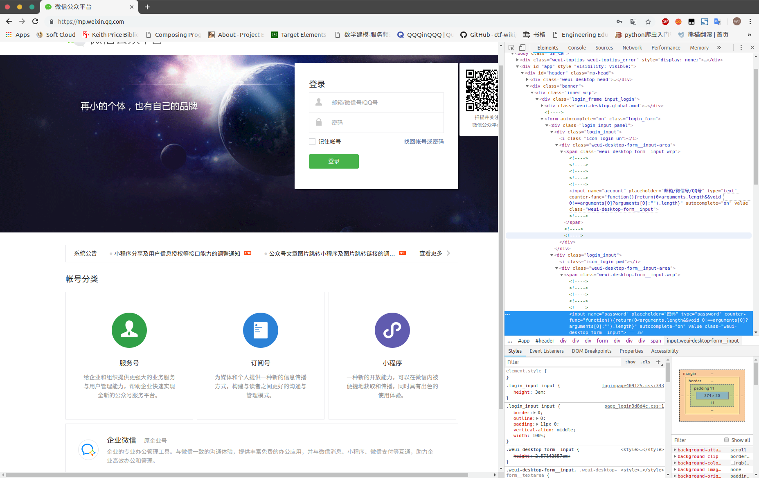Show more DevTools tabs with the chevron
Viewport: 759px width, 478px height.
pos(719,48)
